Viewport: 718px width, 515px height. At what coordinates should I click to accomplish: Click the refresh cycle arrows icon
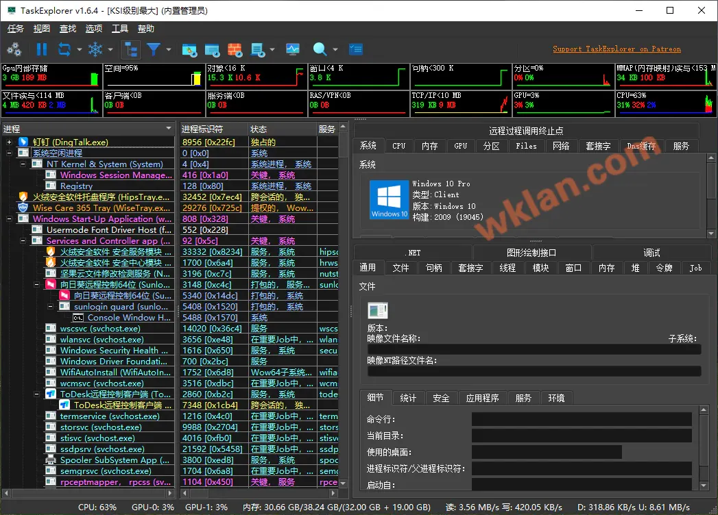pos(64,49)
